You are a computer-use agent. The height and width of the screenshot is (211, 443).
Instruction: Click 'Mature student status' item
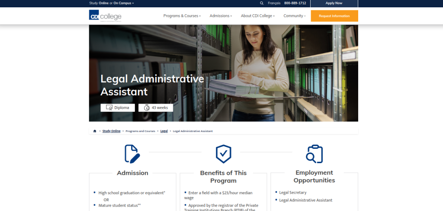[119, 205]
